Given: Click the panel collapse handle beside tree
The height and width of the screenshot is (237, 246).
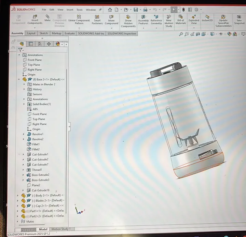Looking at the screenshot, I should 69,126.
